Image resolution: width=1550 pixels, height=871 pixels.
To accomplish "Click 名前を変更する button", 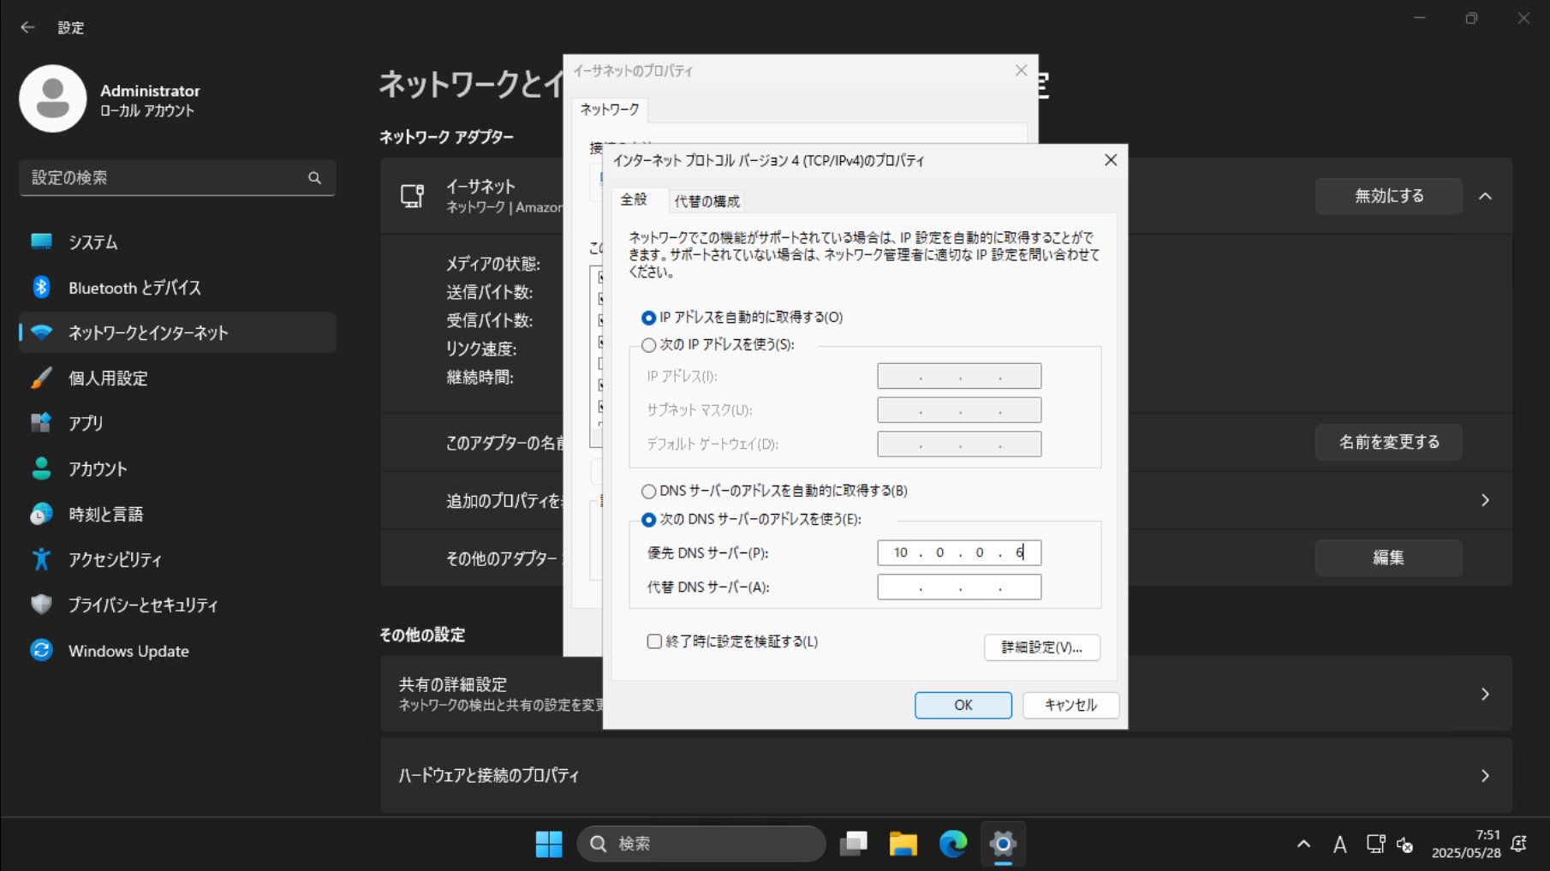I will point(1388,443).
